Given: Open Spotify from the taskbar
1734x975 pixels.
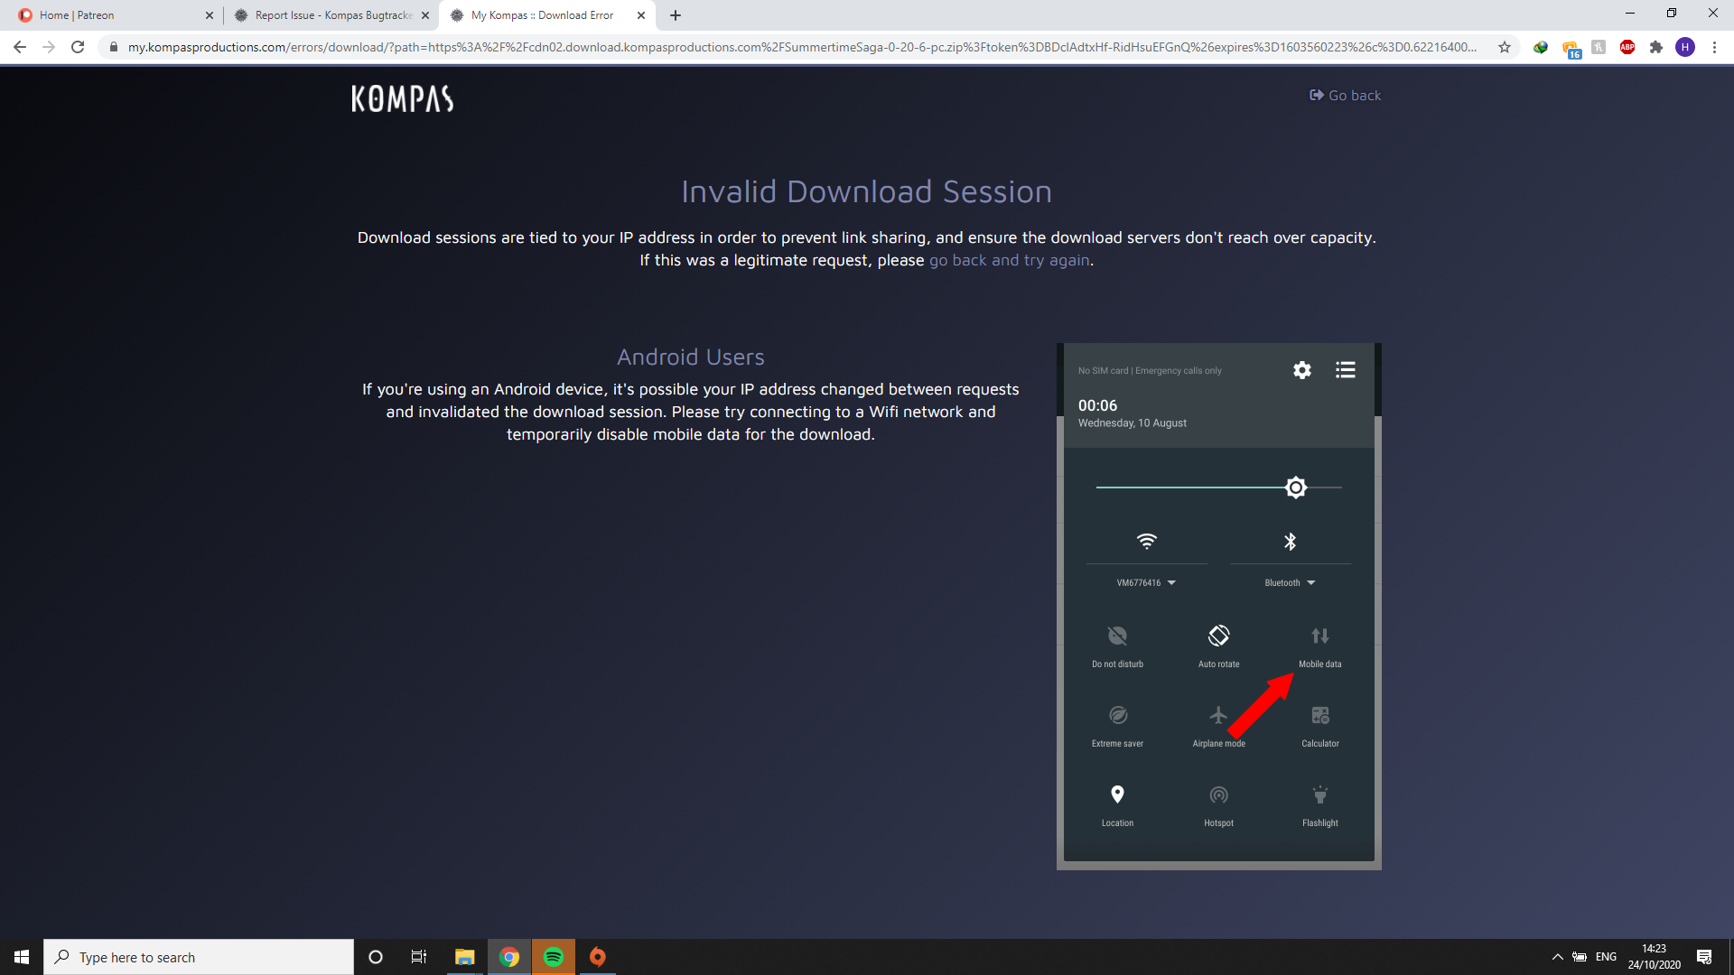Looking at the screenshot, I should [554, 957].
